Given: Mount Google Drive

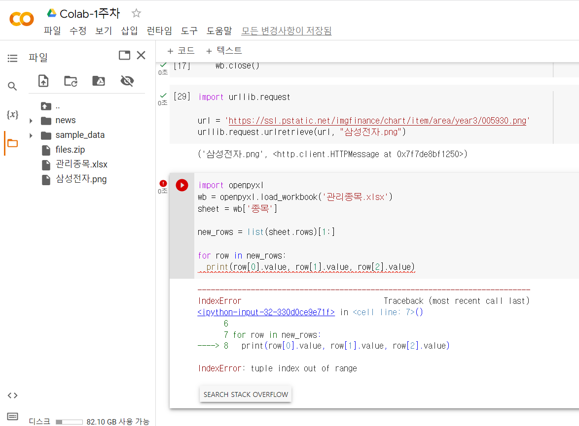Looking at the screenshot, I should pos(99,81).
